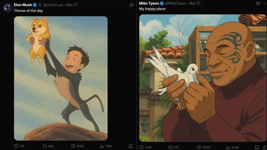View analytics of Elon Musk's post

click(x=102, y=146)
